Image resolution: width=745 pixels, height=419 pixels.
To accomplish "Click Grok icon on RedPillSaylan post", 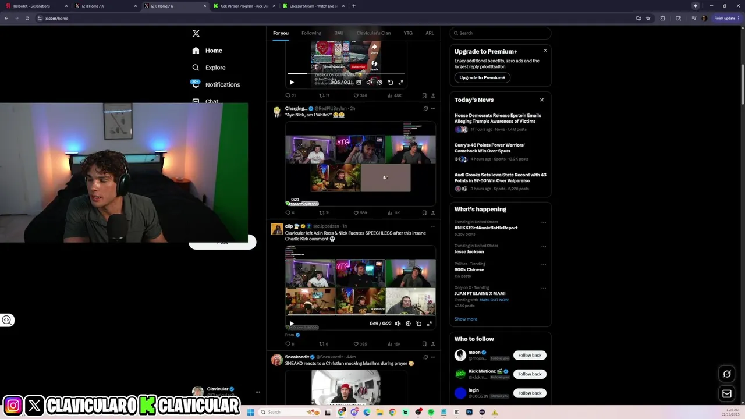I will click(x=425, y=109).
